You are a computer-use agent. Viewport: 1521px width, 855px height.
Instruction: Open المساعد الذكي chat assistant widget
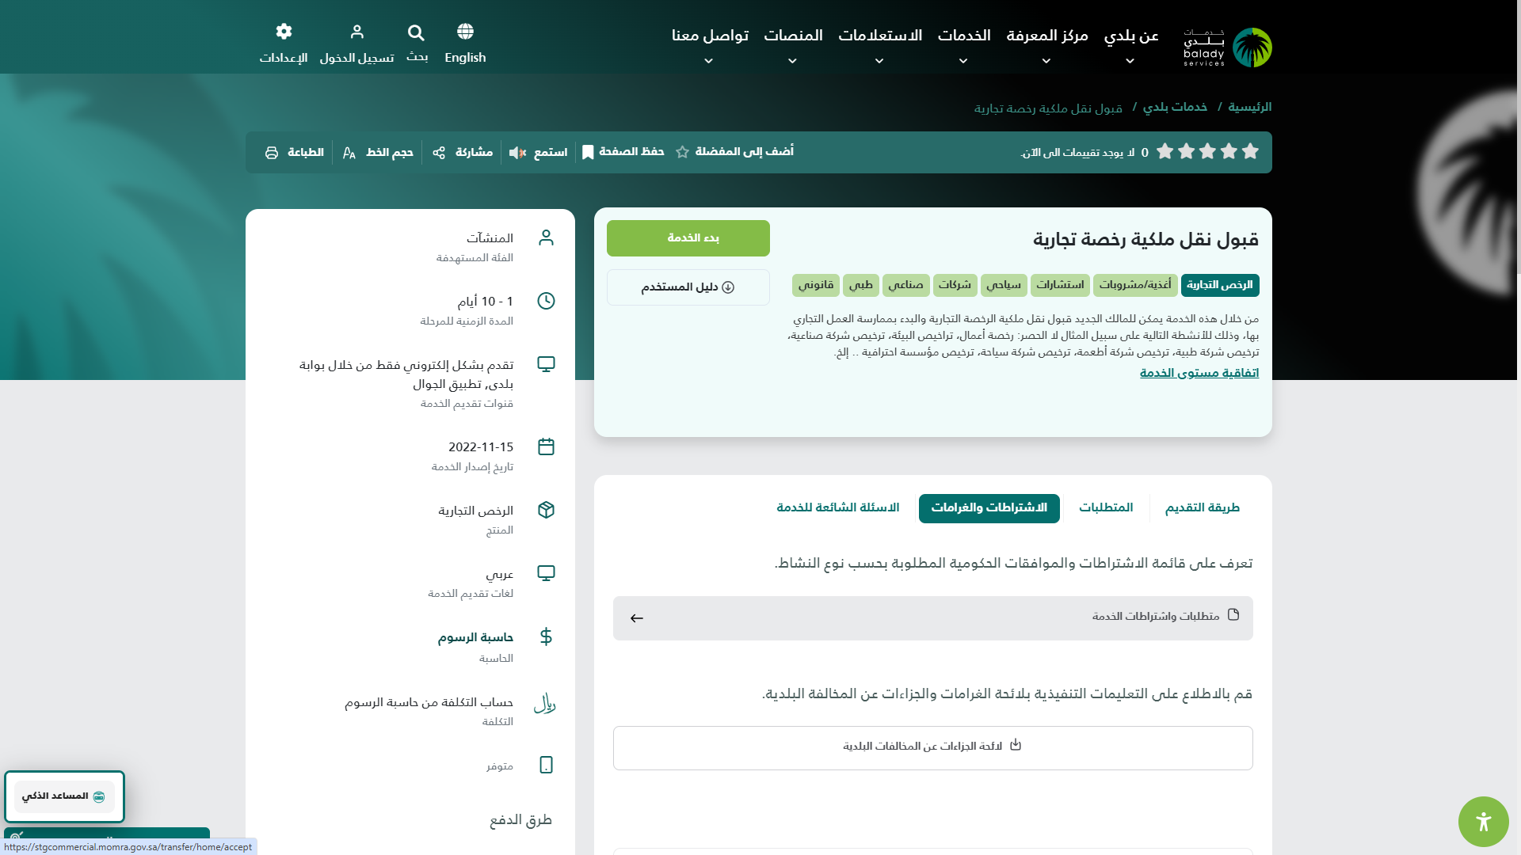[64, 796]
